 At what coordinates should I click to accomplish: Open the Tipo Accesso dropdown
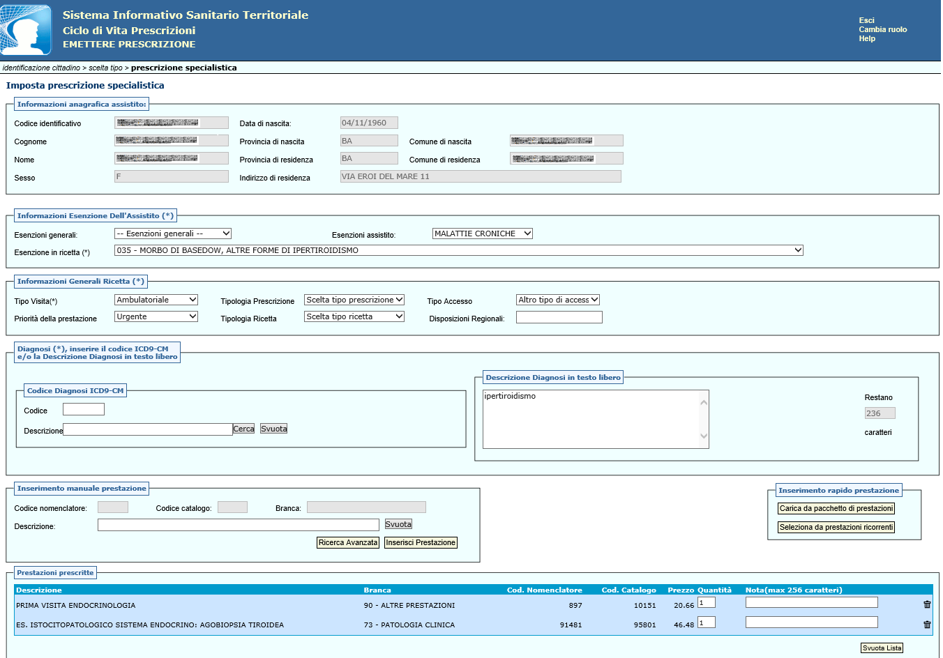point(558,300)
